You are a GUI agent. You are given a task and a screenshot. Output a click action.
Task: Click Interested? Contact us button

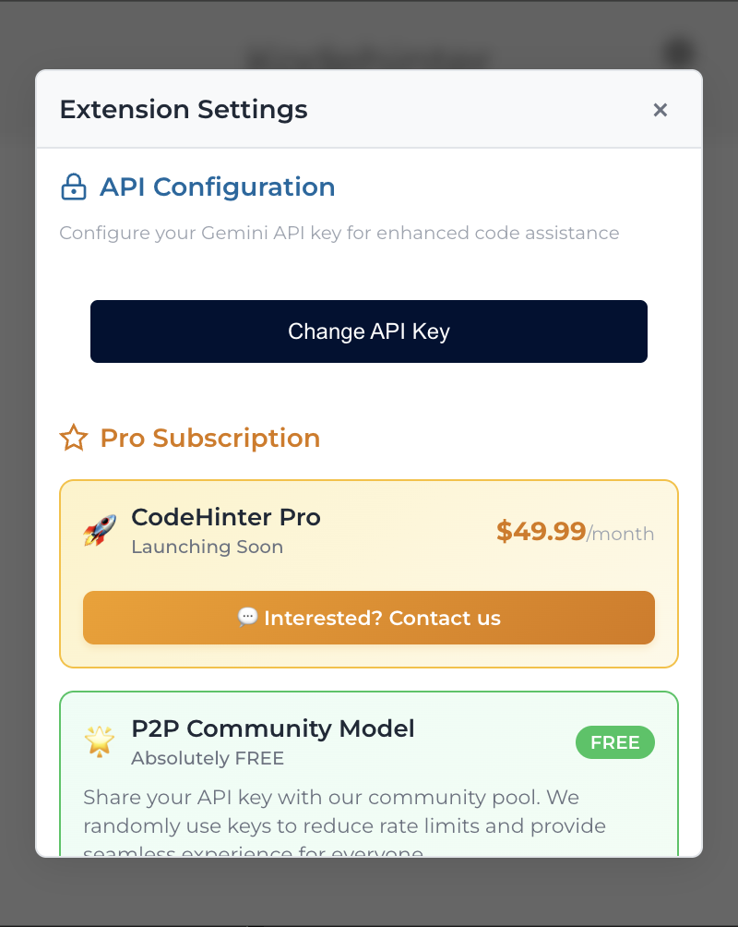pos(369,618)
